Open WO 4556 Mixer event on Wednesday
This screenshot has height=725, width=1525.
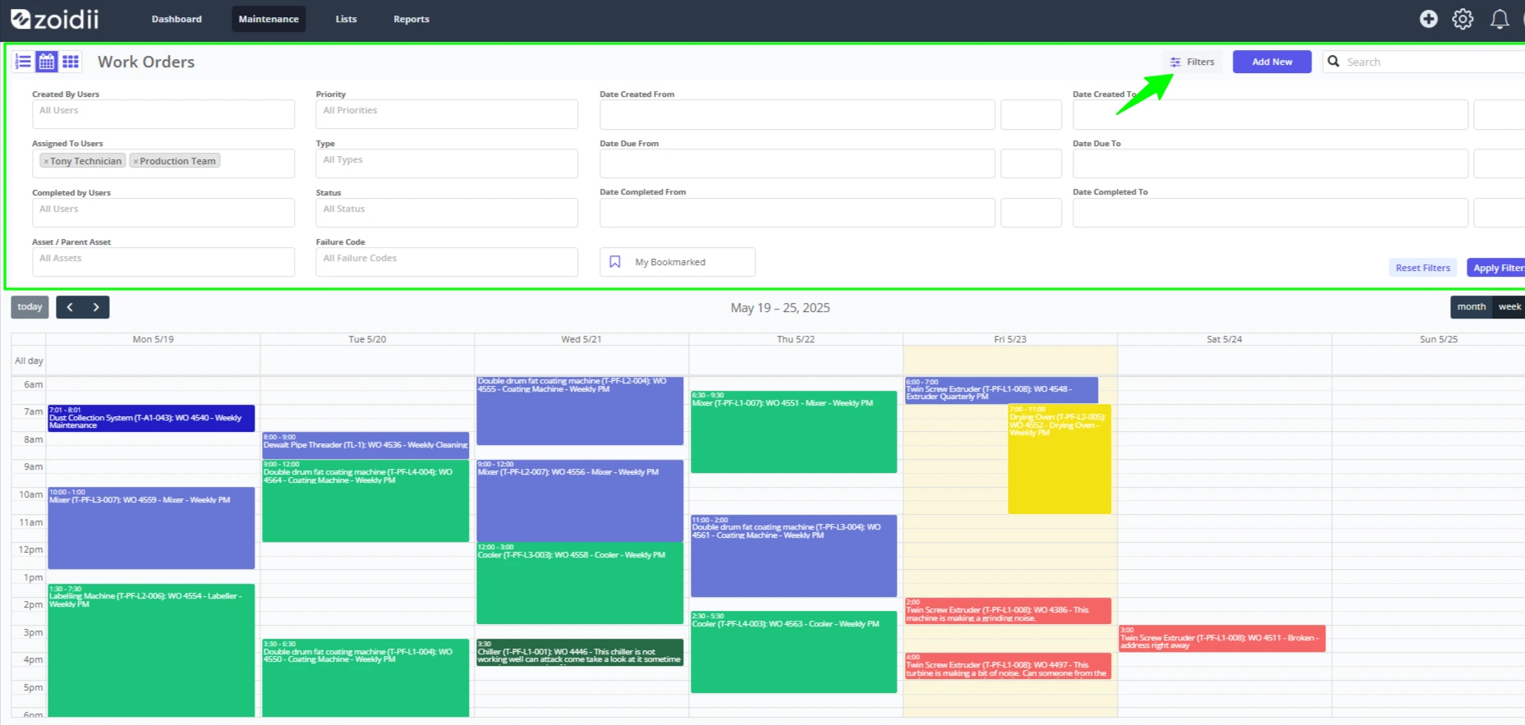(x=580, y=501)
